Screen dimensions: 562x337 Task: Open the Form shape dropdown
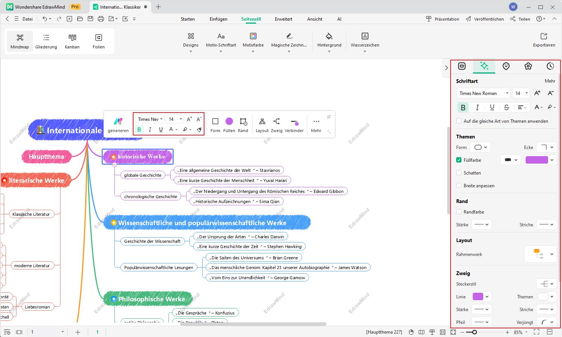point(480,147)
